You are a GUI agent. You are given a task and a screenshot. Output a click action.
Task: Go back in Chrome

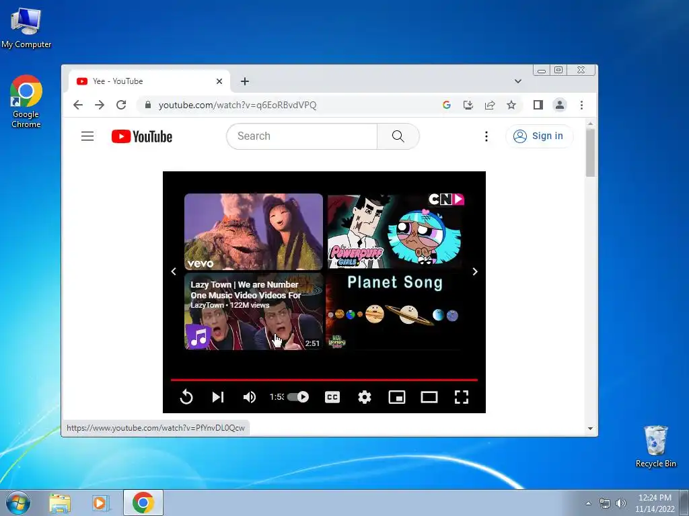(x=78, y=105)
